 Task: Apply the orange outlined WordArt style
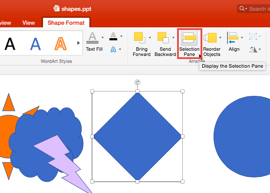[x=60, y=43]
